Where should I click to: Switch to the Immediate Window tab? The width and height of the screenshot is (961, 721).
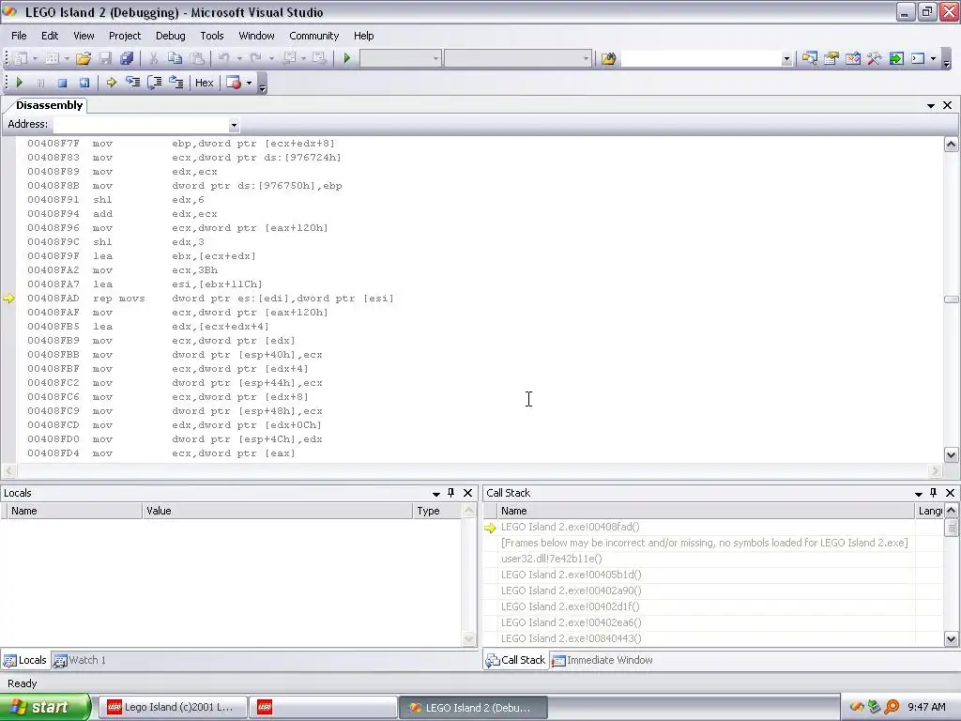pos(603,660)
